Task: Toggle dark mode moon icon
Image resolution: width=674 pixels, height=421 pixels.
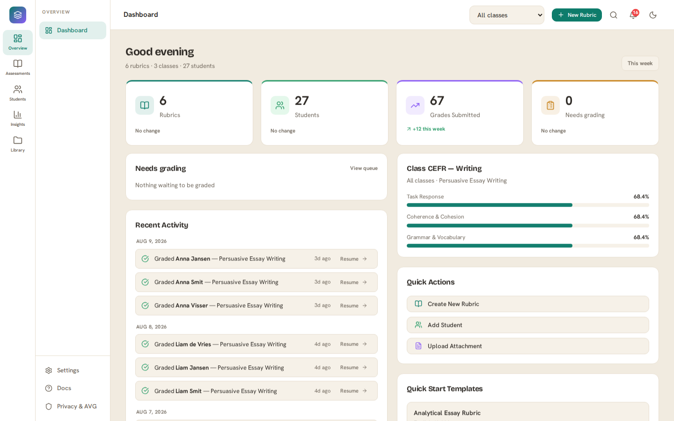Action: 653,15
